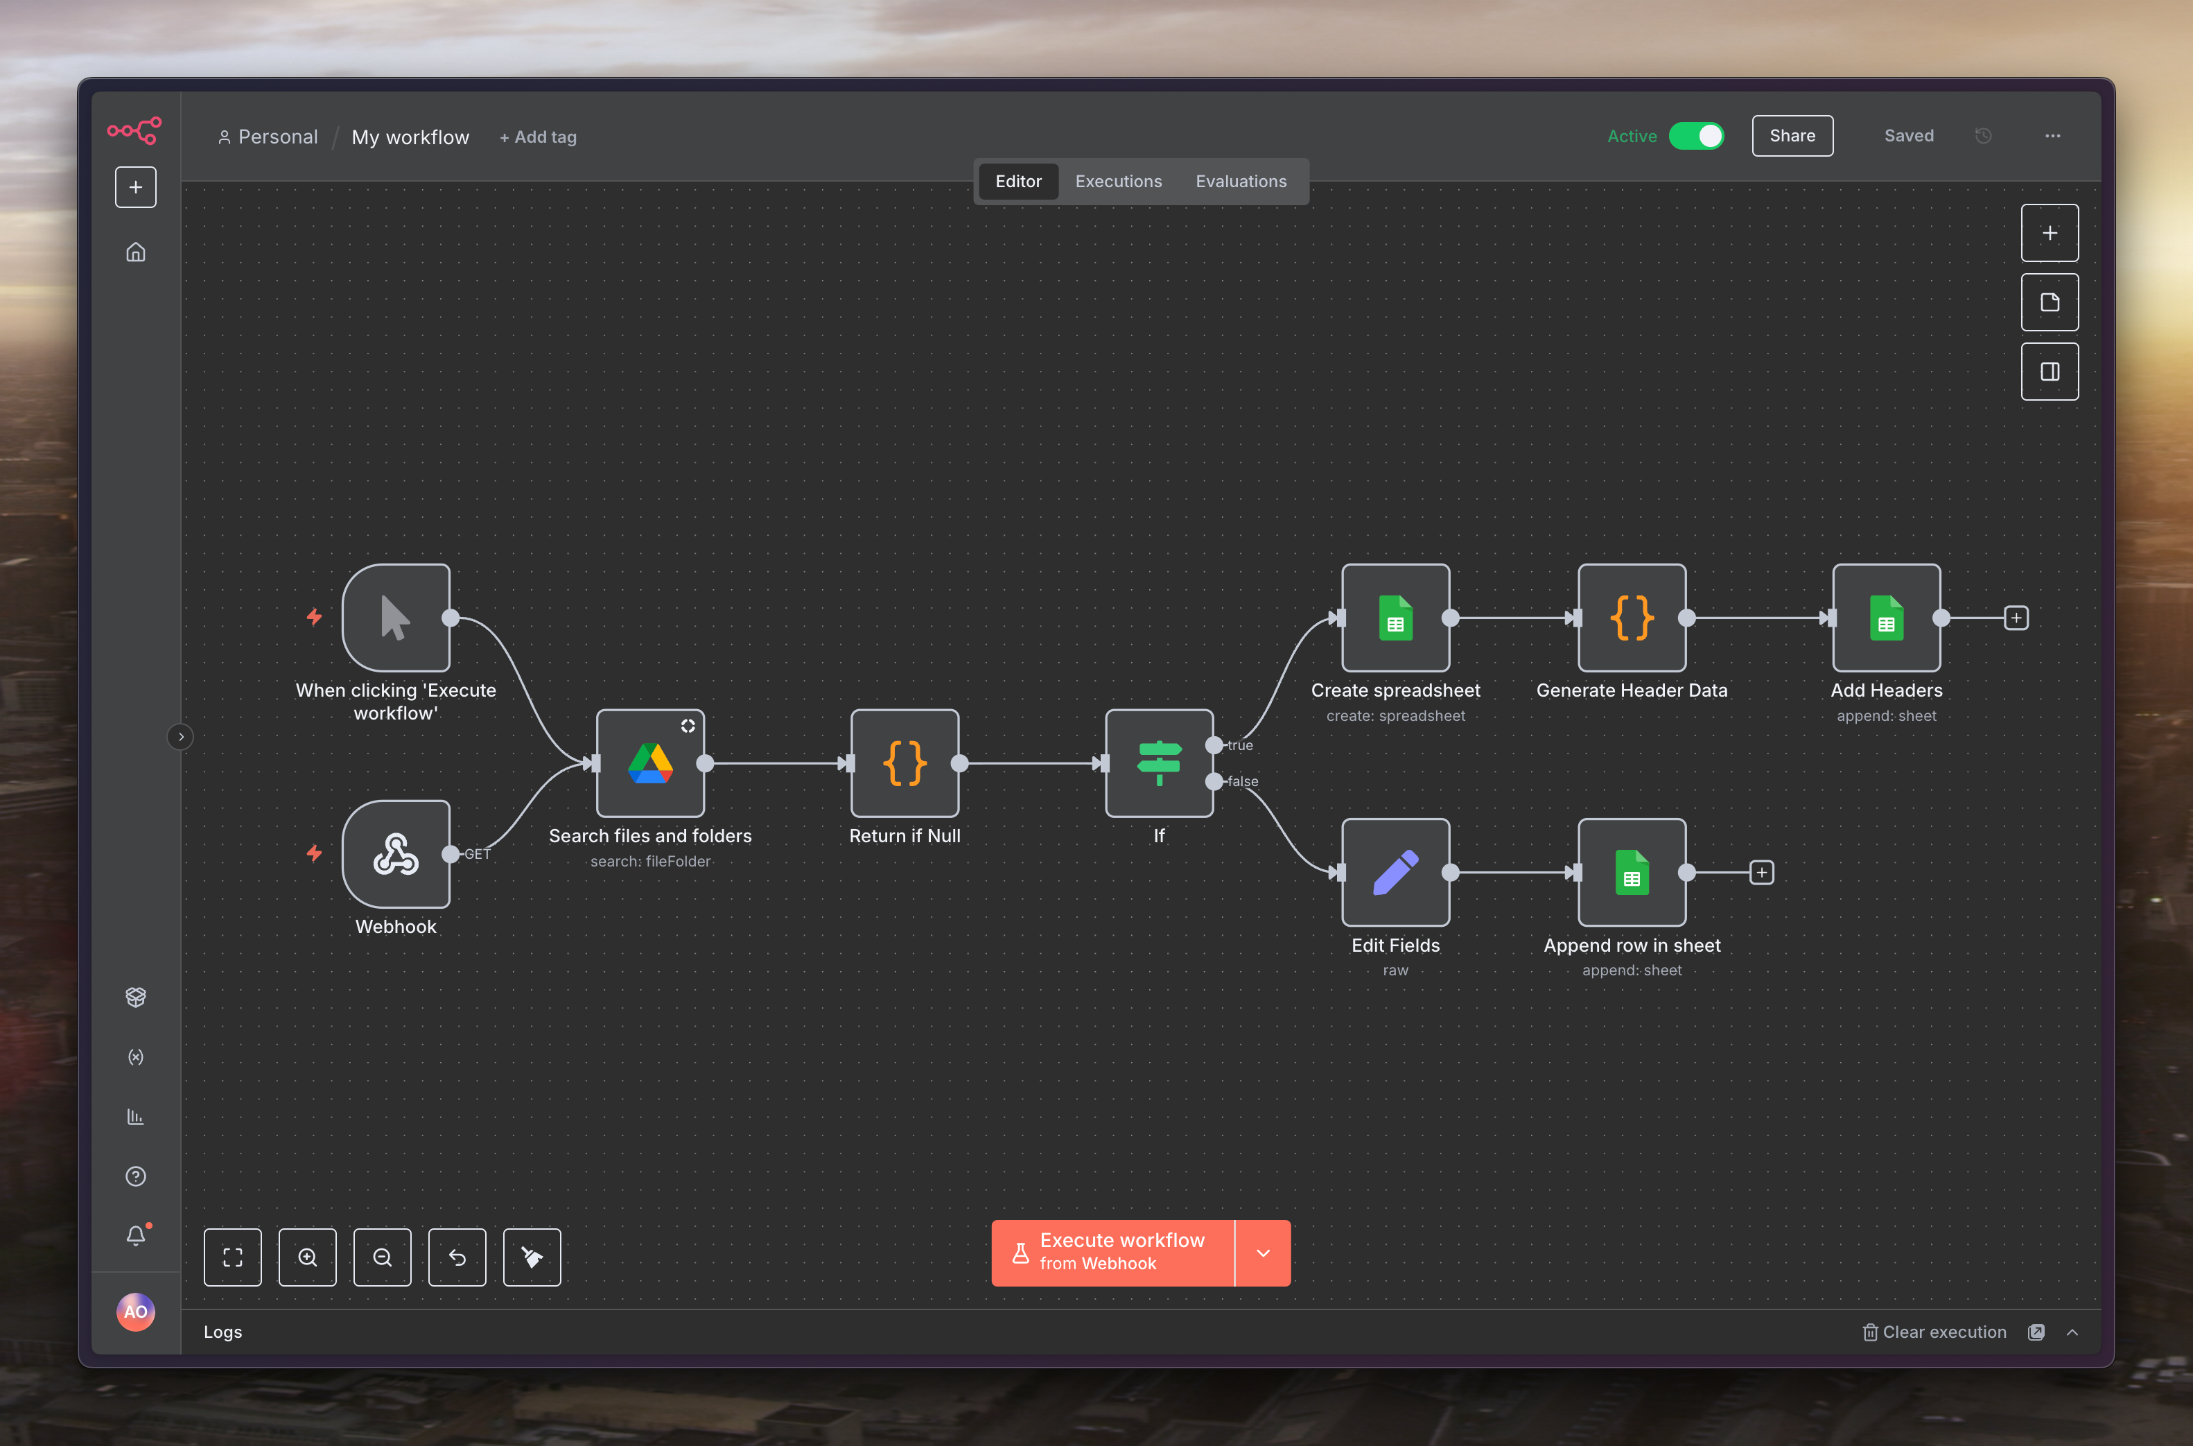2193x1446 pixels.
Task: Expand the Logs panel chevron
Action: 2072,1332
